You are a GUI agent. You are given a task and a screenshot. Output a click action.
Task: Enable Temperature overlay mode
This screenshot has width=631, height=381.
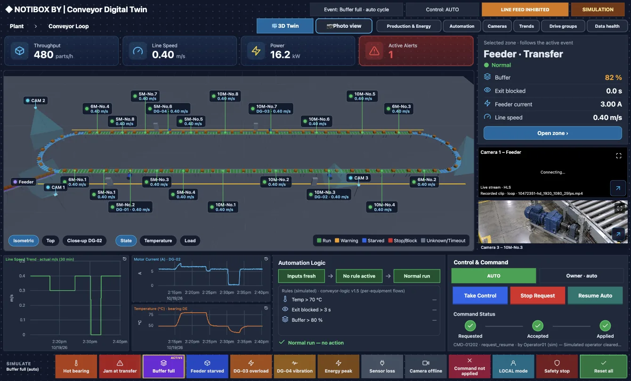coord(158,241)
